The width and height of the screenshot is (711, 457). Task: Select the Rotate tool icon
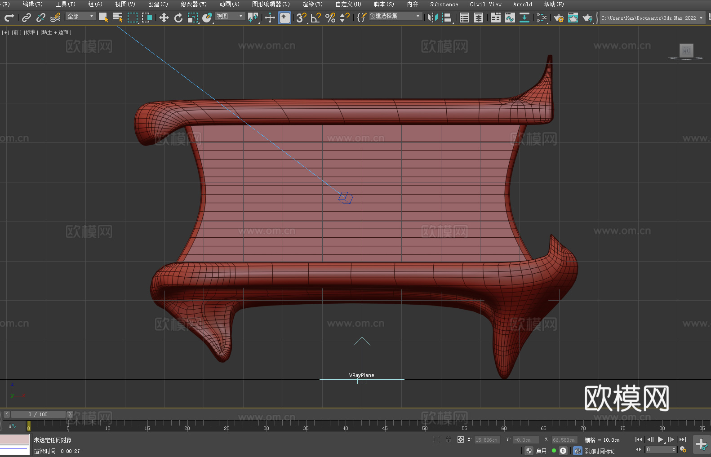point(178,18)
